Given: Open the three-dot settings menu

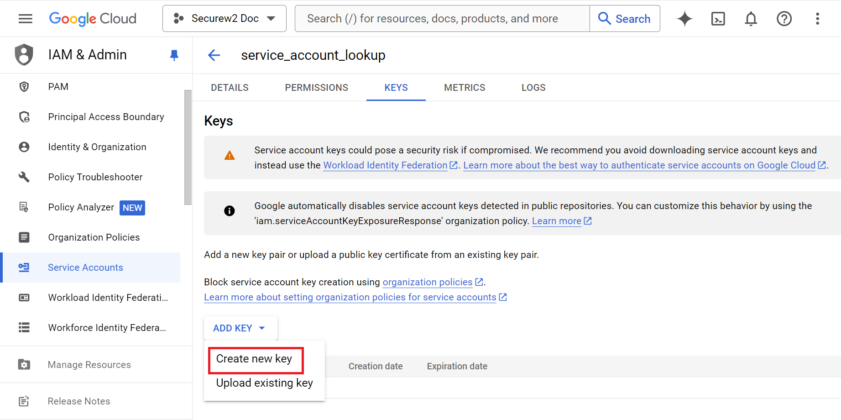Looking at the screenshot, I should pos(817,19).
